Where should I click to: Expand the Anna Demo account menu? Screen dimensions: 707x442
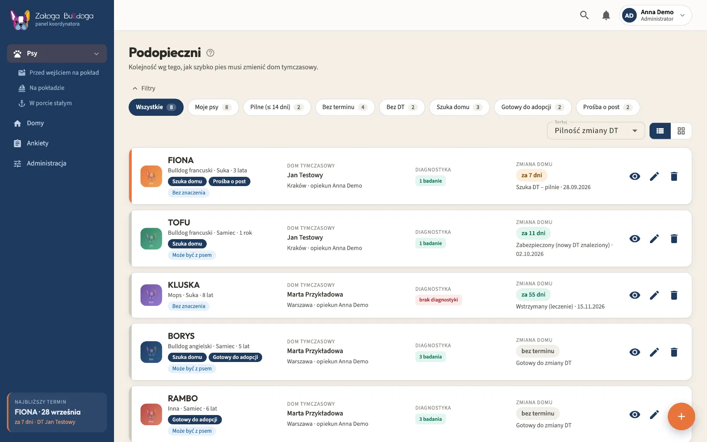656,15
